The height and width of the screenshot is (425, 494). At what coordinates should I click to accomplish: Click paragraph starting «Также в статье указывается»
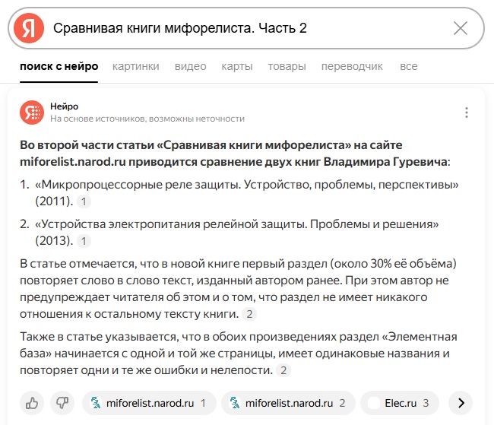coord(239,354)
